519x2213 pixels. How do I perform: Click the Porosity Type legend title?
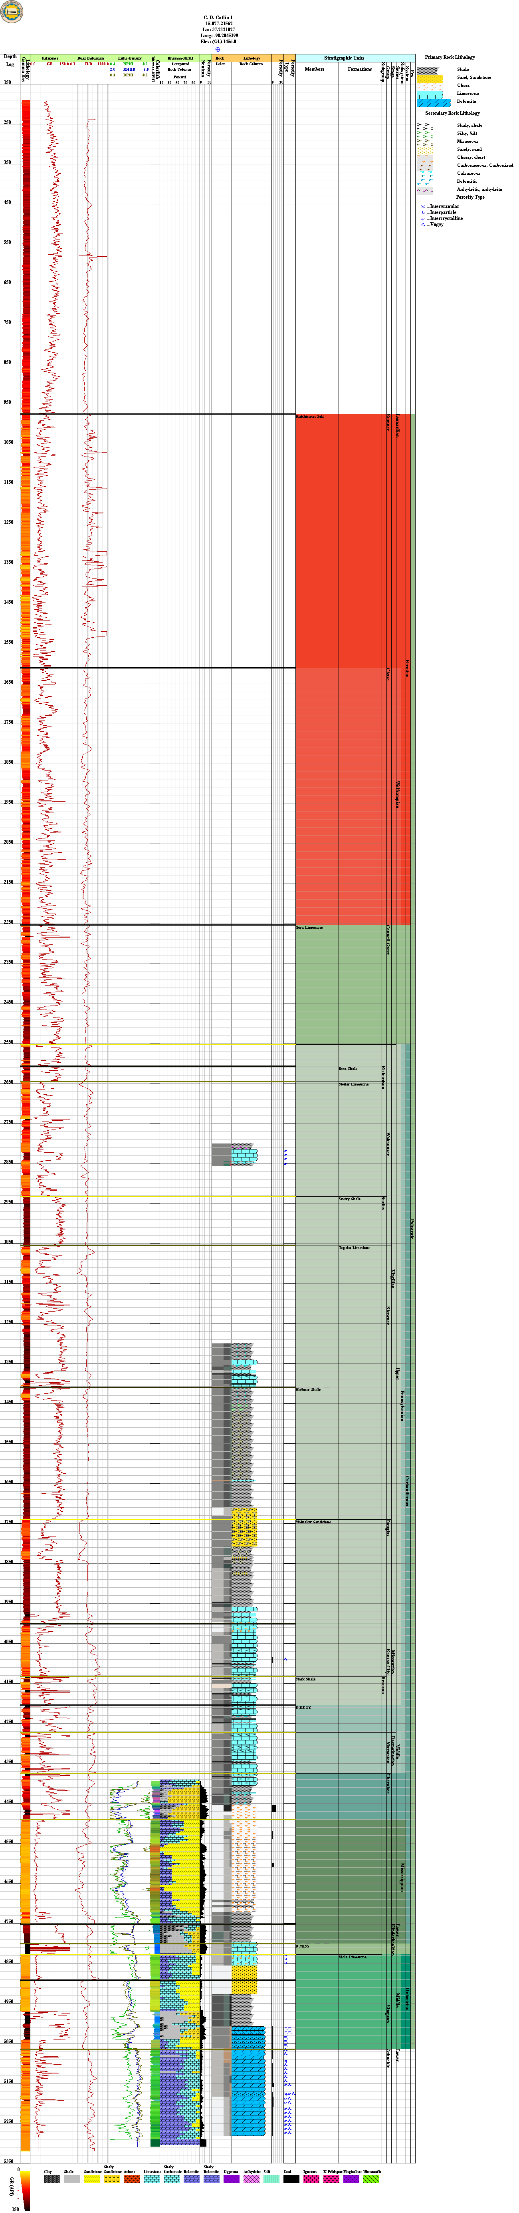tap(470, 198)
